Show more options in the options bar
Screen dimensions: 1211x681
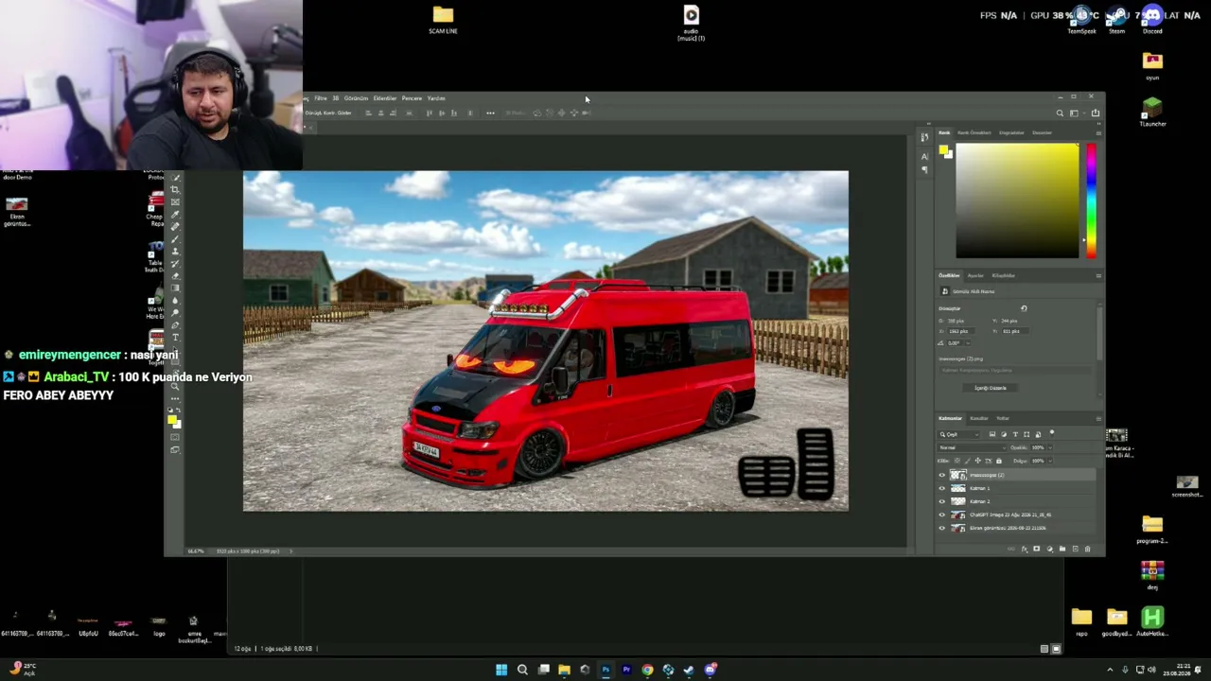coord(490,113)
